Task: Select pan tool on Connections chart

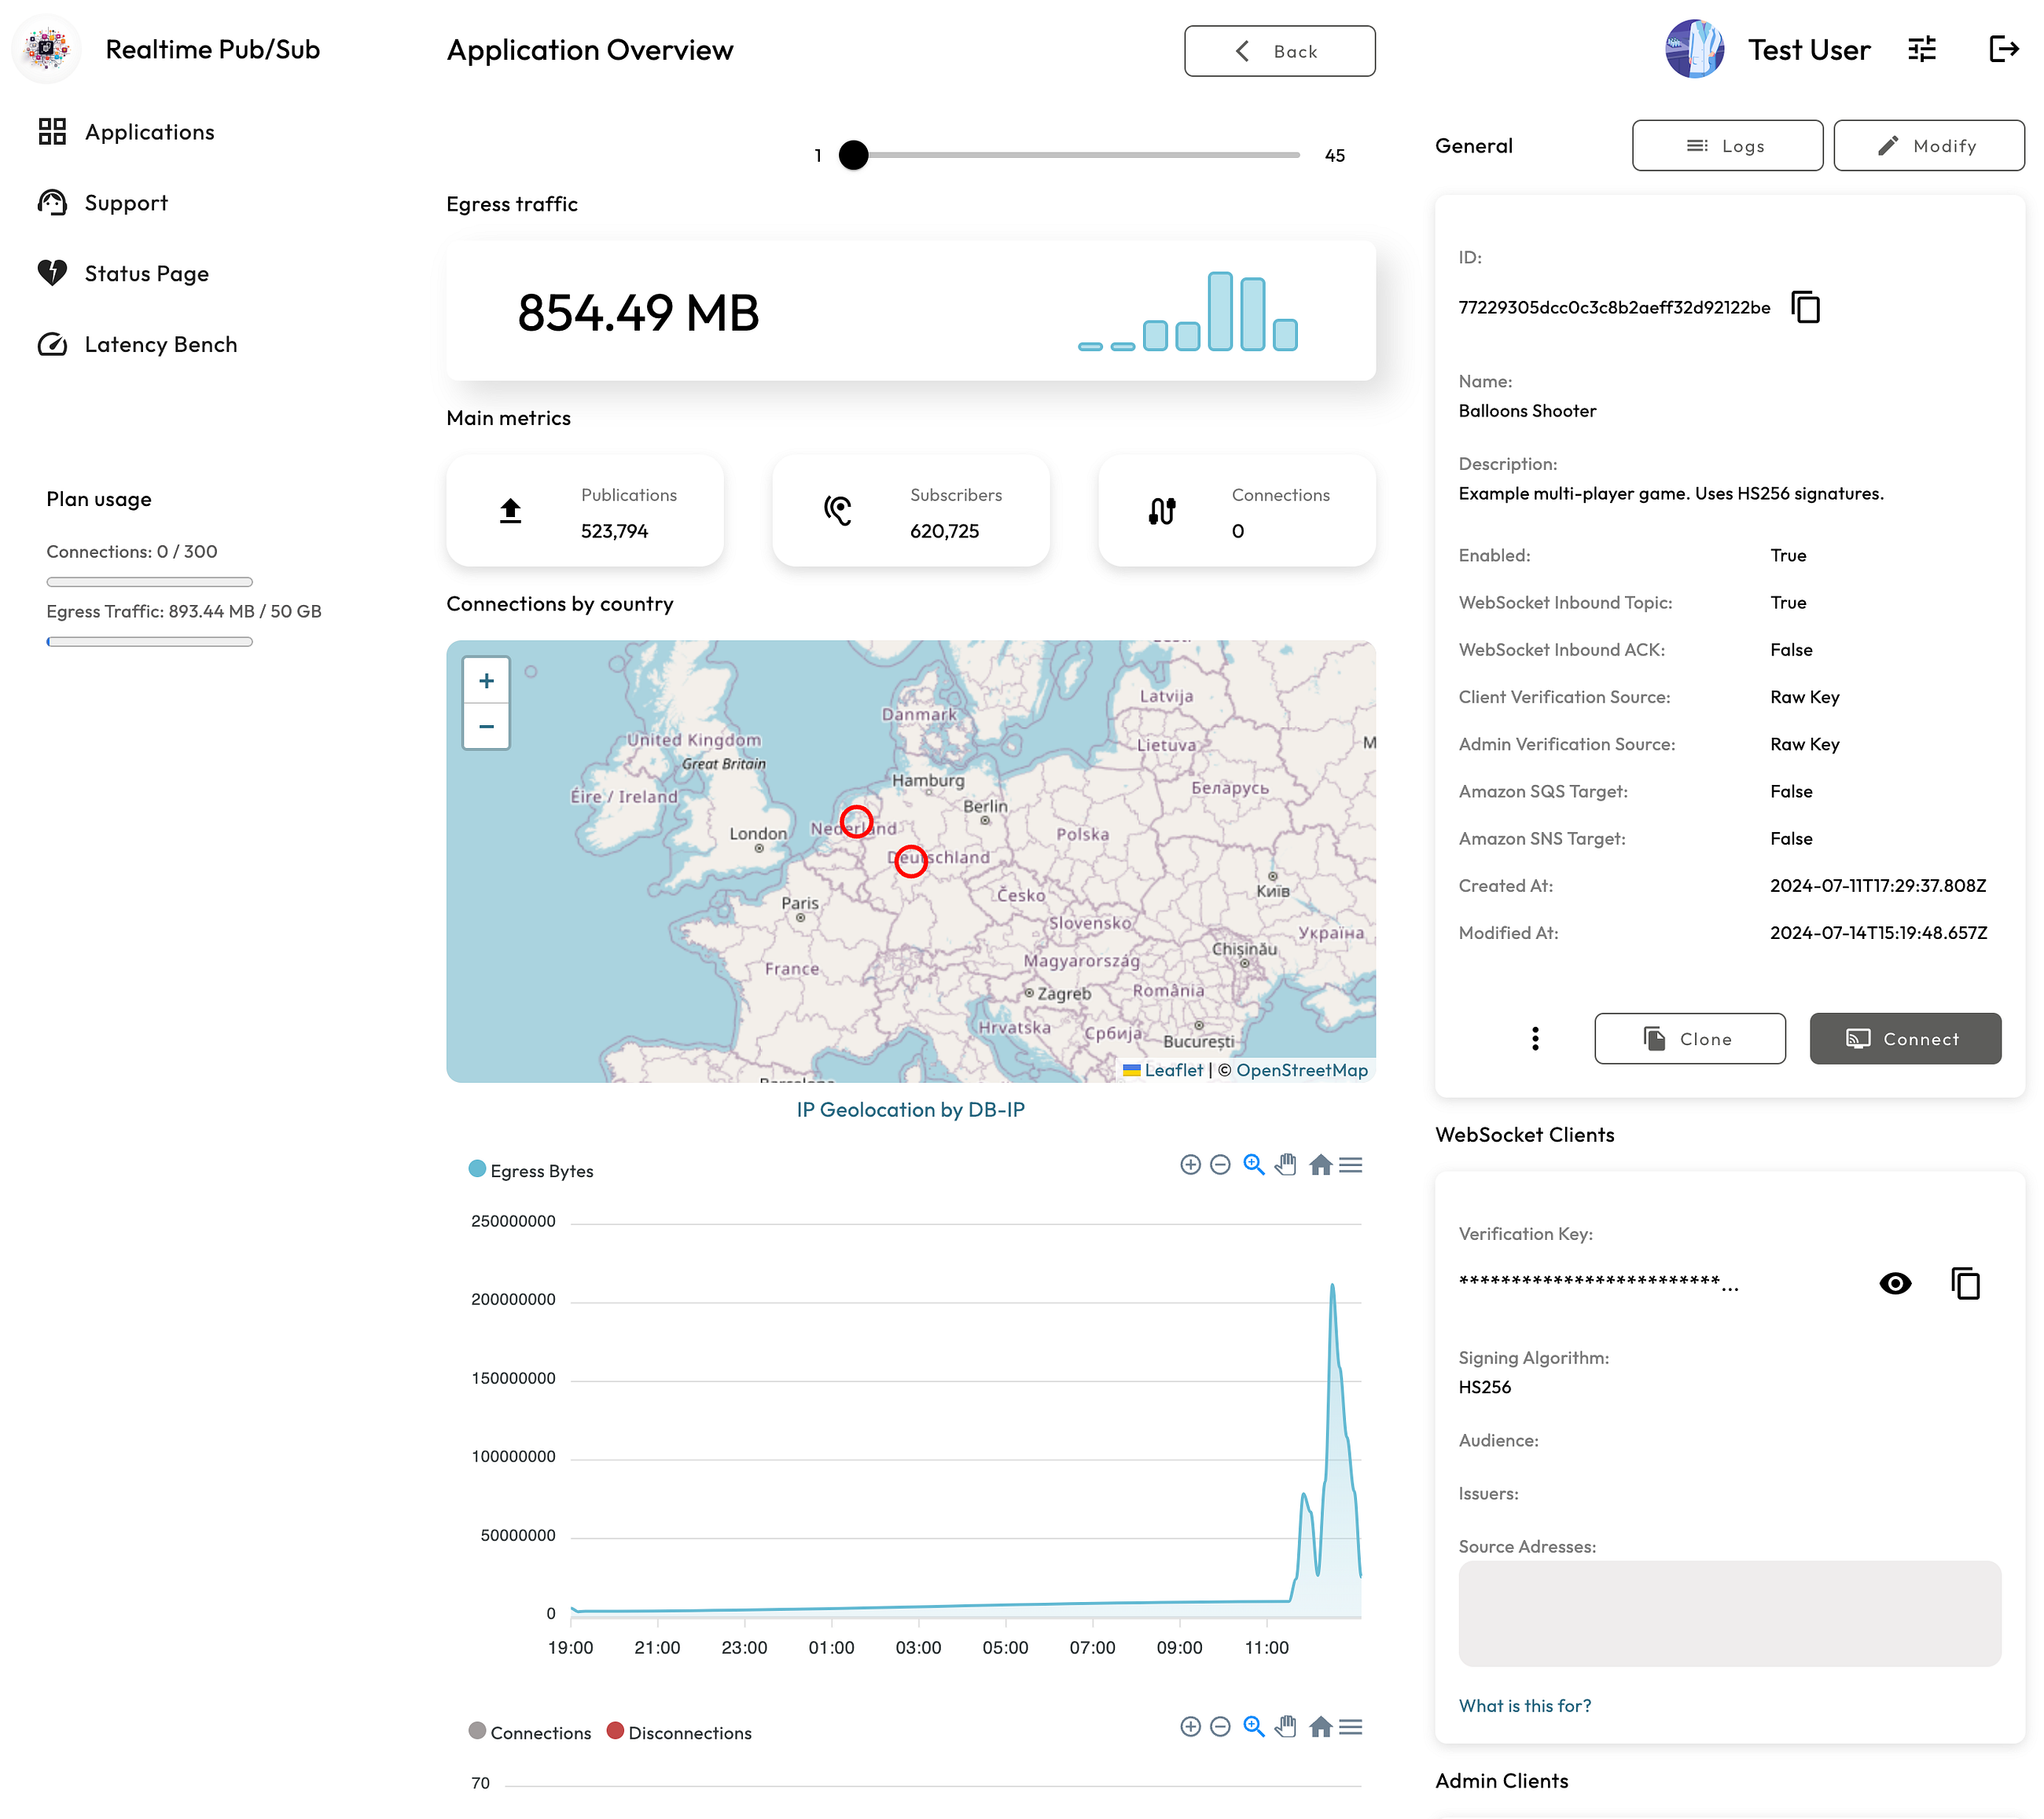Action: [x=1286, y=1728]
